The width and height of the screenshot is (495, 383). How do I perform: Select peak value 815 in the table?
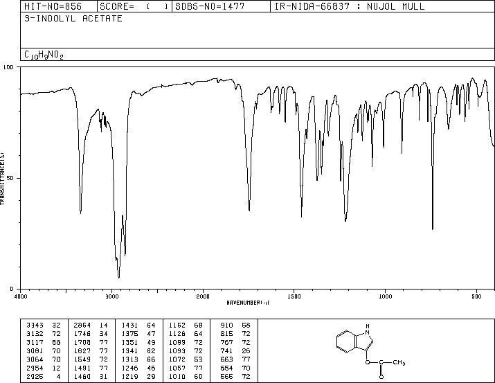tap(226, 334)
